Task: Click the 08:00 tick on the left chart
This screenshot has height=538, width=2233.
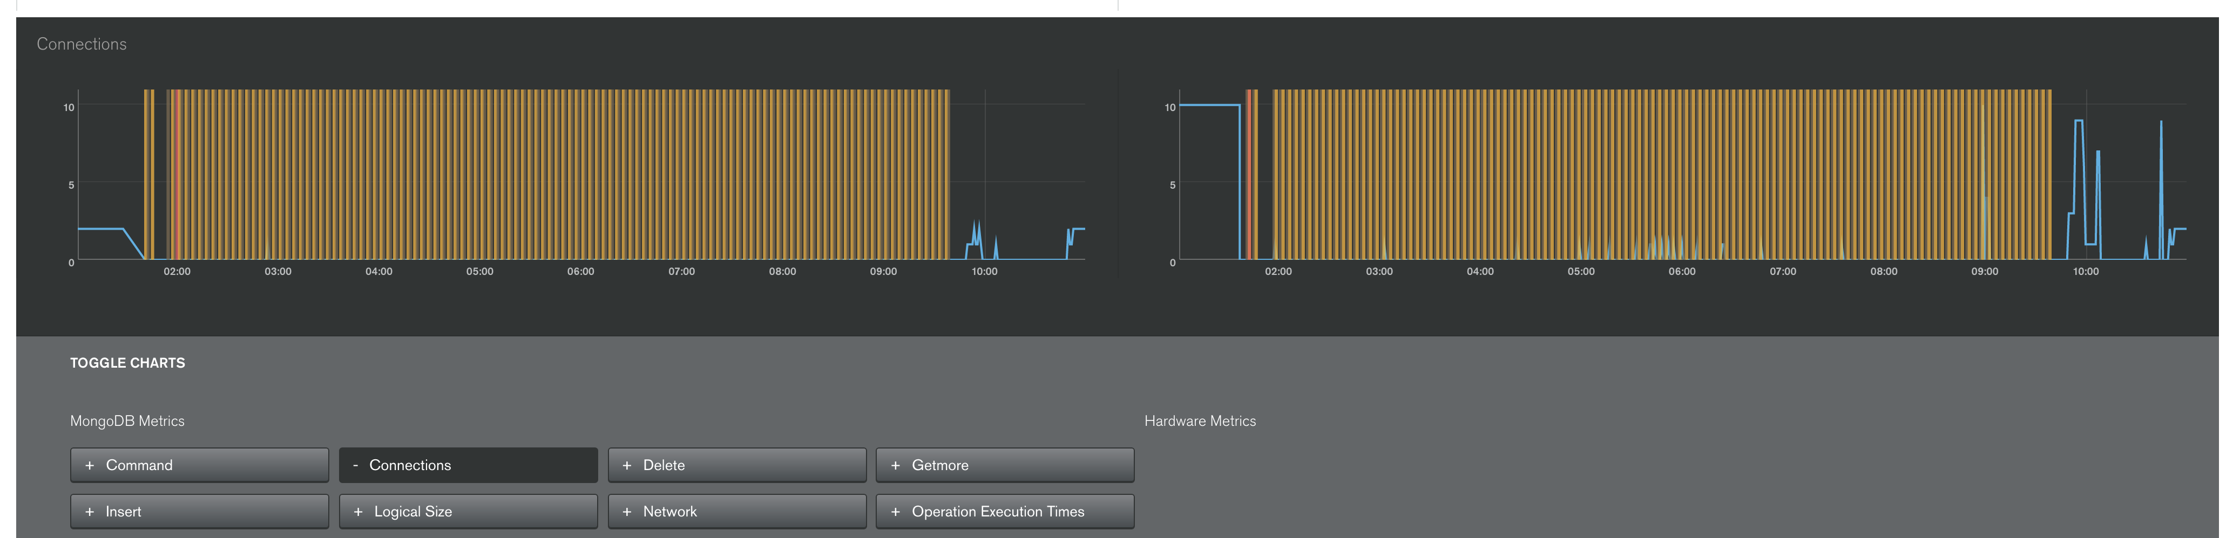Action: 782,272
